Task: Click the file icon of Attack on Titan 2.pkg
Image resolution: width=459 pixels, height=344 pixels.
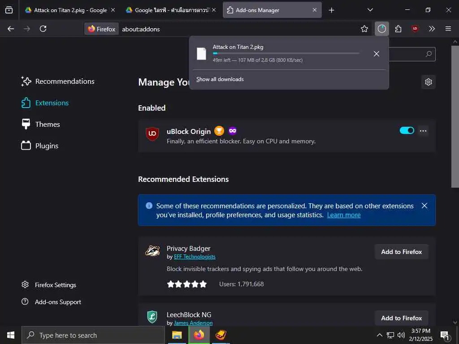Action: (201, 54)
